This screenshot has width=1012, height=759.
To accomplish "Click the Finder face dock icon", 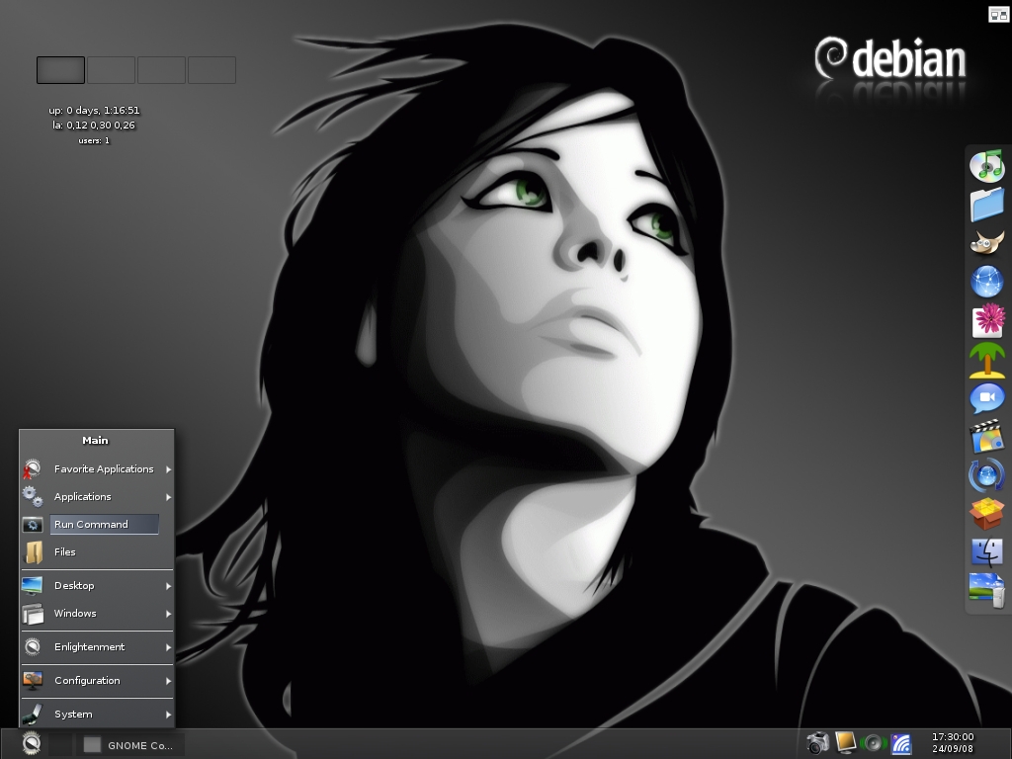I will (987, 552).
